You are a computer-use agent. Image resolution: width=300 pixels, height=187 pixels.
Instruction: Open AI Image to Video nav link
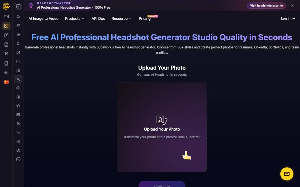pyautogui.click(x=43, y=19)
